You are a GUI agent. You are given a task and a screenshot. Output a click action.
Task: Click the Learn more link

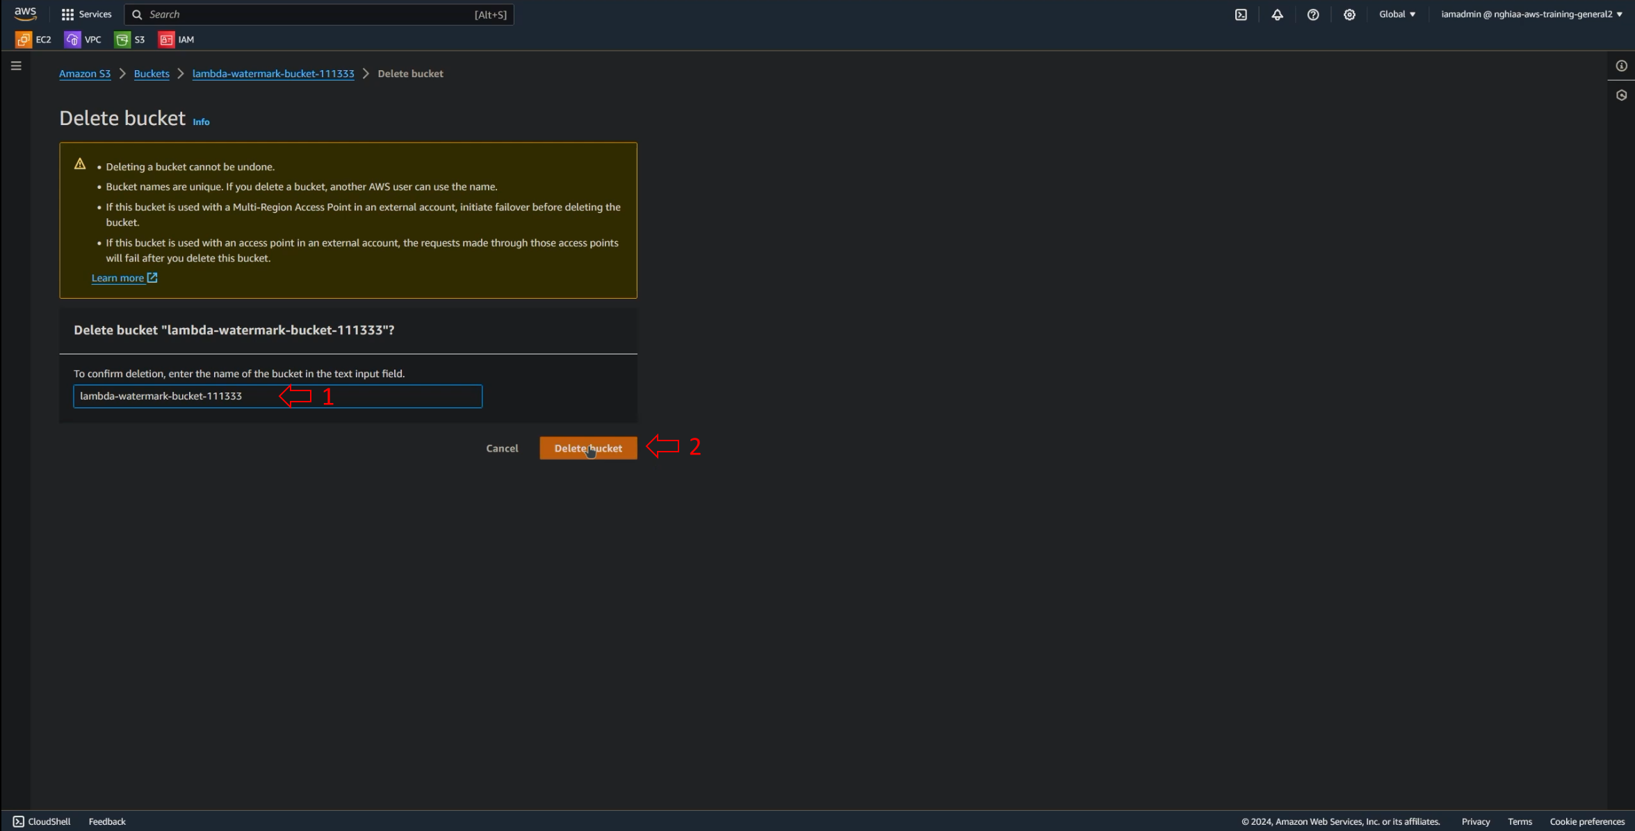[x=117, y=278]
